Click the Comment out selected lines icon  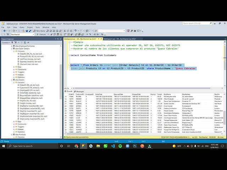[87, 34]
